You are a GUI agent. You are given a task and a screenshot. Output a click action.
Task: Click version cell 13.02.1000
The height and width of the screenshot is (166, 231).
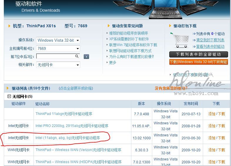click(x=142, y=138)
